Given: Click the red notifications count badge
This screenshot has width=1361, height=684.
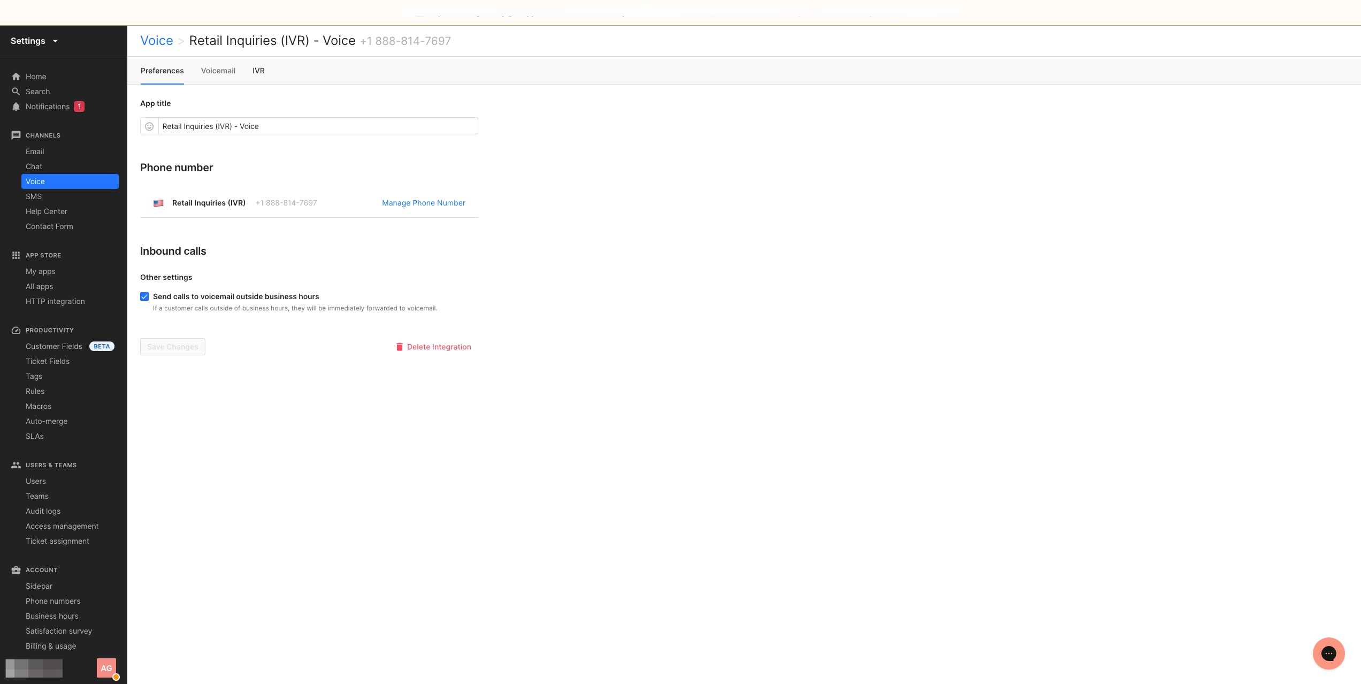Looking at the screenshot, I should tap(79, 107).
